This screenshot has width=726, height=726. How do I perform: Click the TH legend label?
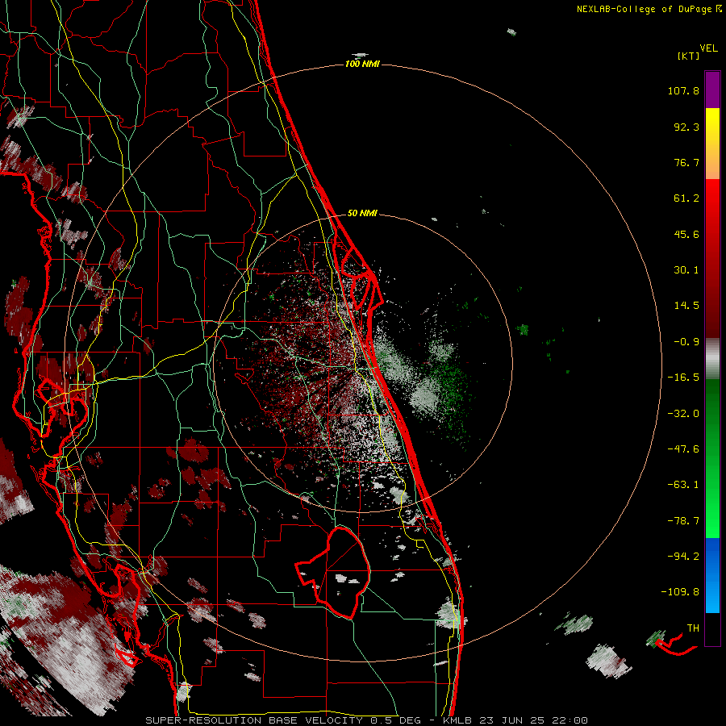pyautogui.click(x=693, y=628)
